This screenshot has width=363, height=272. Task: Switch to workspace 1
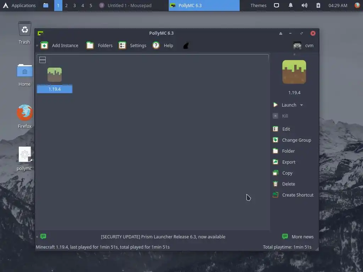[x=58, y=5]
